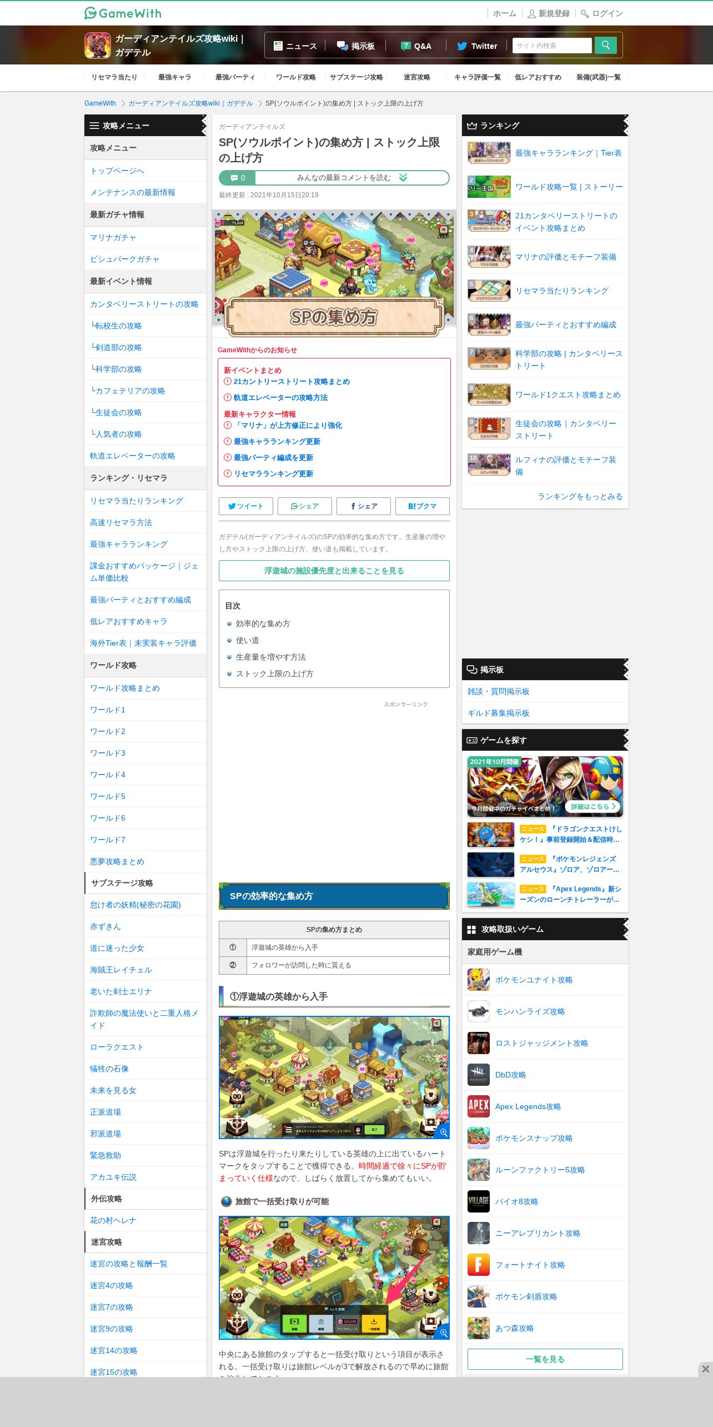Screen dimensions: 713x1427
Task: Open the バイオ8攻略 game icon
Action: point(479,1201)
